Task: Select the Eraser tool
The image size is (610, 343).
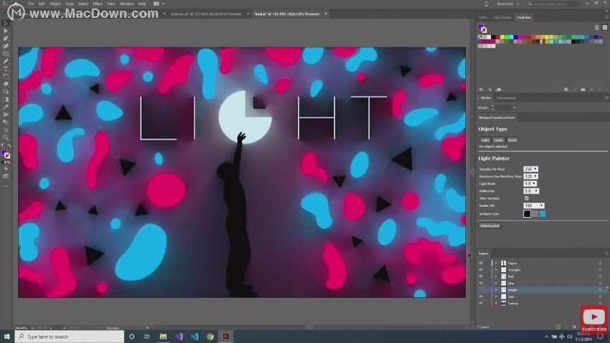Action: pos(6,84)
